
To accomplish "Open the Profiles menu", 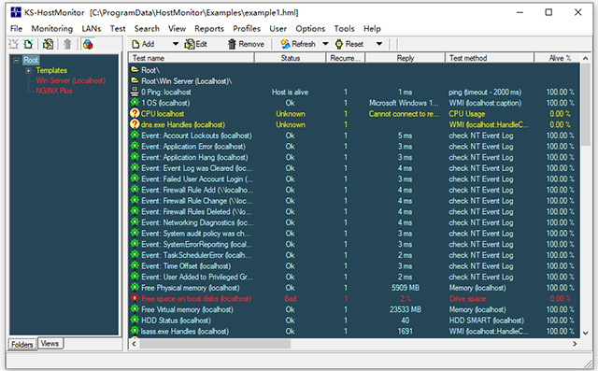I will pyautogui.click(x=247, y=29).
